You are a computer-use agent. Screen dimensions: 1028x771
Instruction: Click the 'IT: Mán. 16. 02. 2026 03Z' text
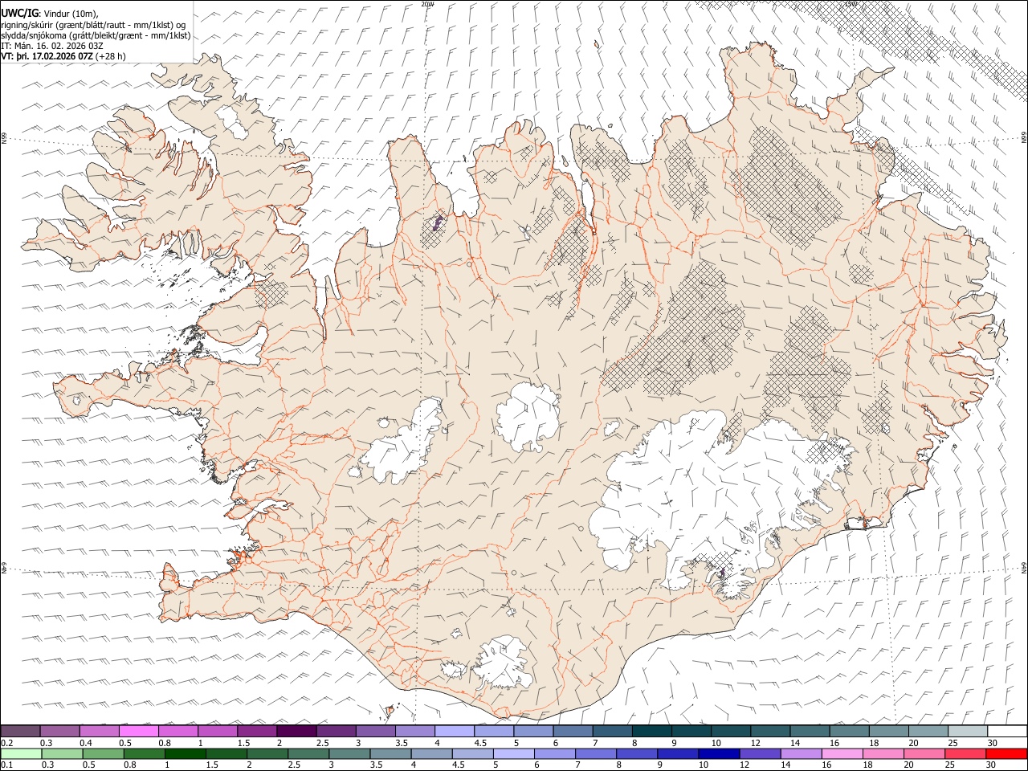[52, 46]
